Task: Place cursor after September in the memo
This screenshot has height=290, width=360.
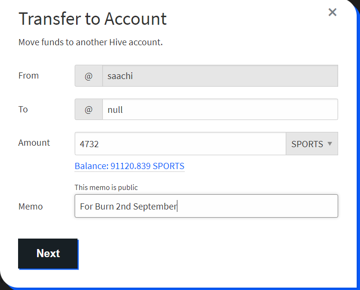Action: coord(177,206)
